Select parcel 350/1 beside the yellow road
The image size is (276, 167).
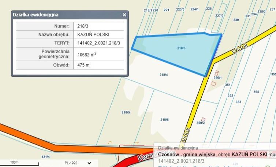(x=217, y=77)
